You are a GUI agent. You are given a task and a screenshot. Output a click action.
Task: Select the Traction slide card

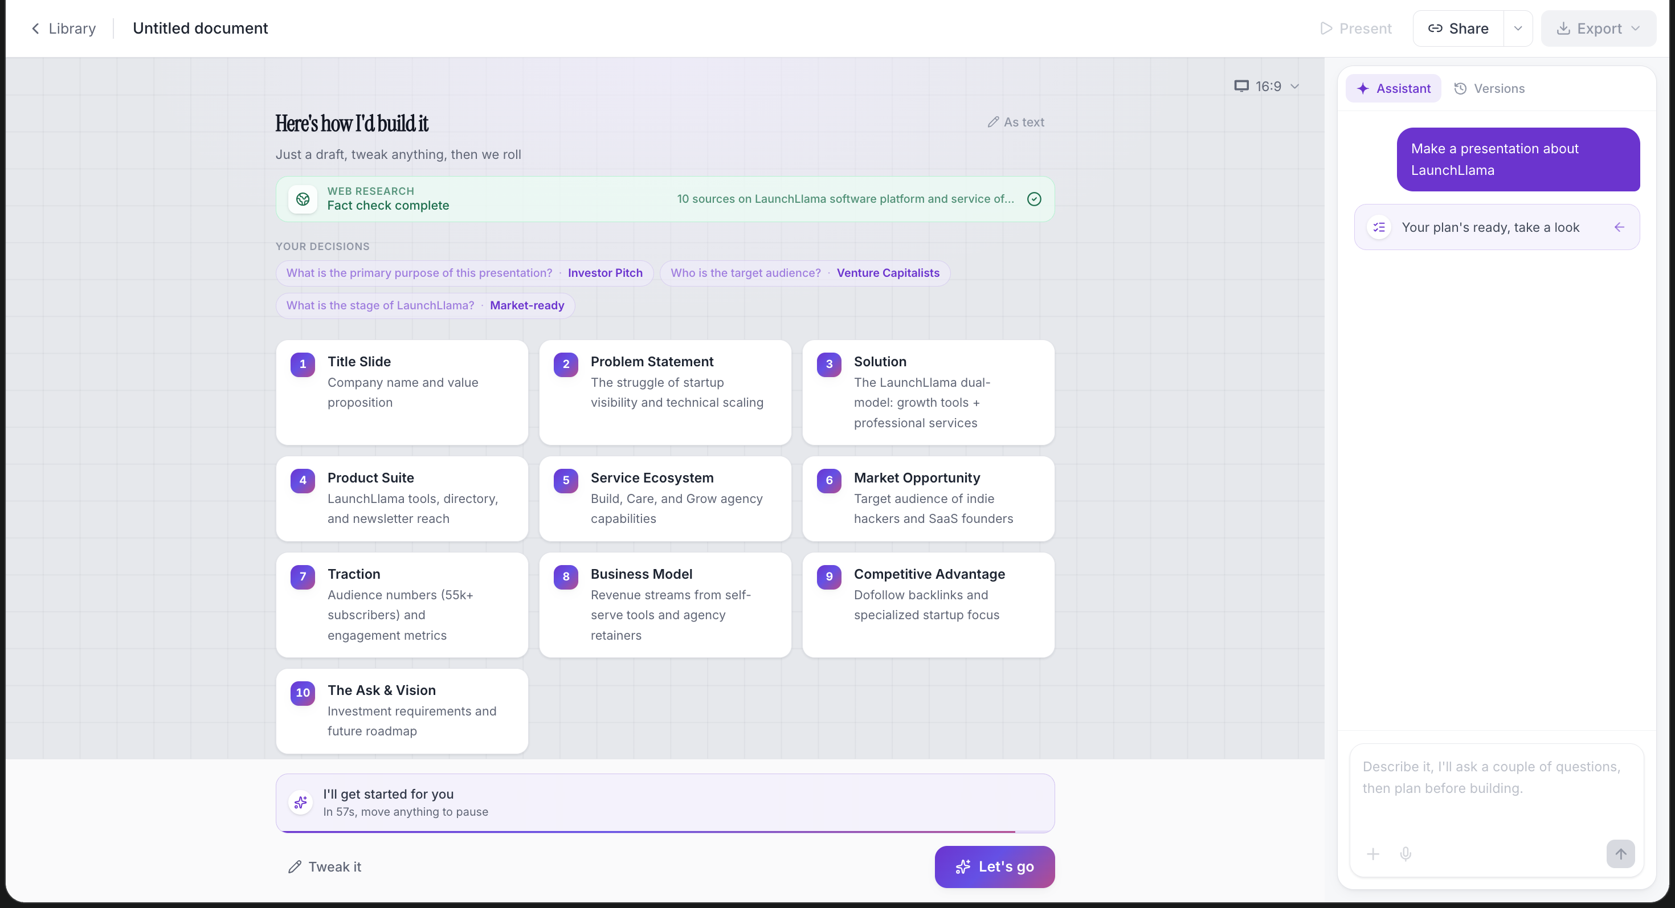click(402, 604)
